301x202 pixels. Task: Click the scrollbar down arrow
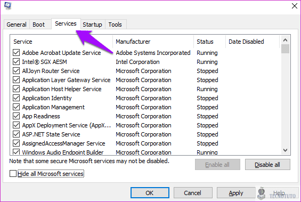285,150
